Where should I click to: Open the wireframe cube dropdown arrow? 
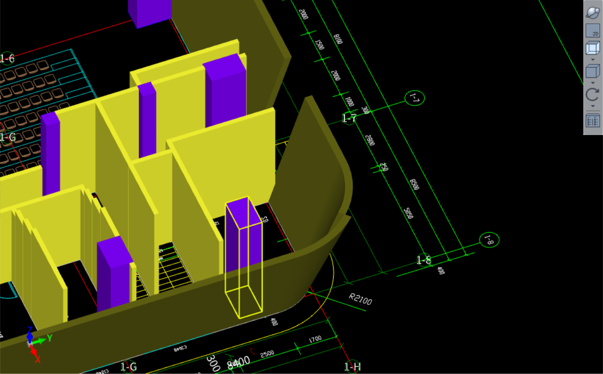[x=593, y=60]
